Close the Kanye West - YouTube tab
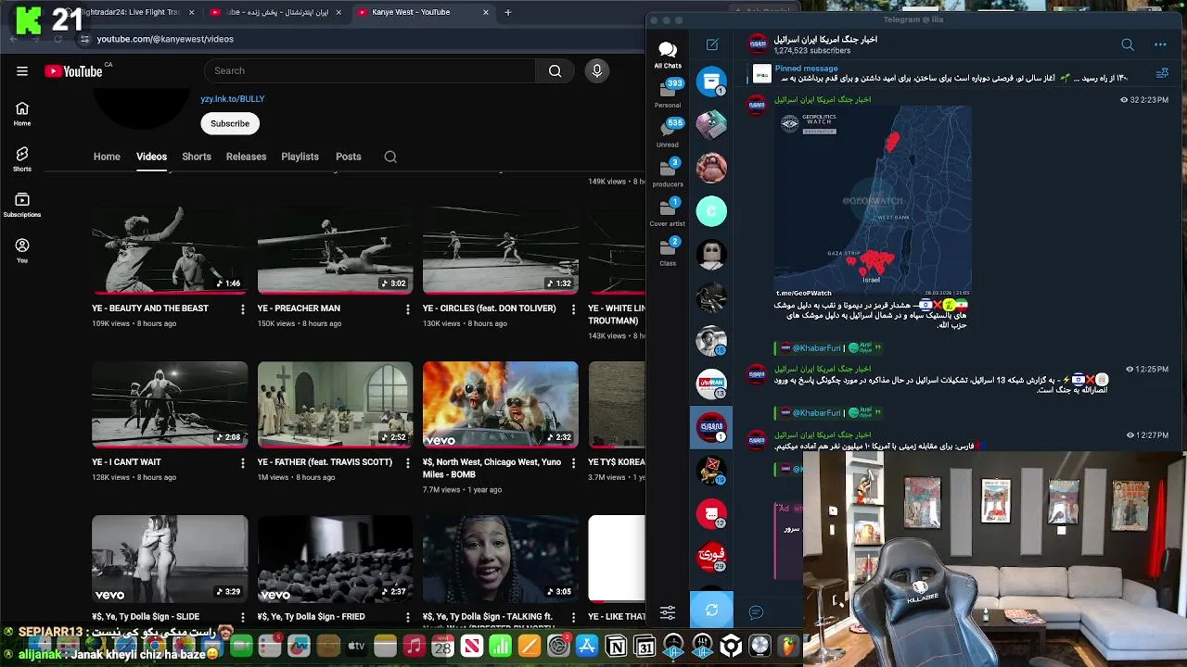Screen dimensions: 1187x667 pyautogui.click(x=486, y=12)
